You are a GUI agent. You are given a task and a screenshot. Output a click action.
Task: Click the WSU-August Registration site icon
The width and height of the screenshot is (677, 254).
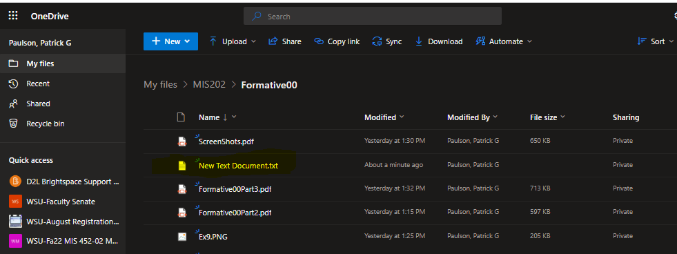[x=16, y=221]
